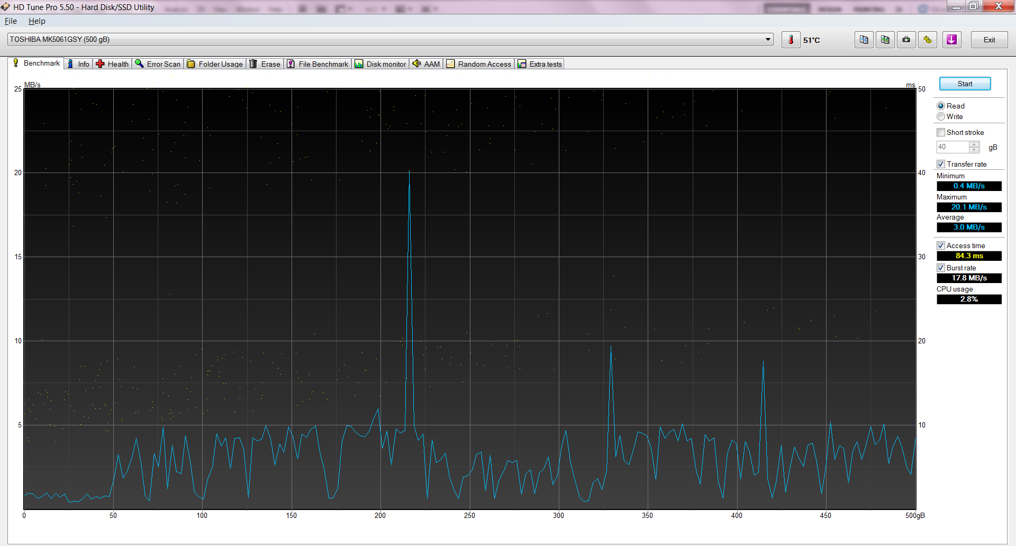Copy benchmark results as text

(864, 40)
